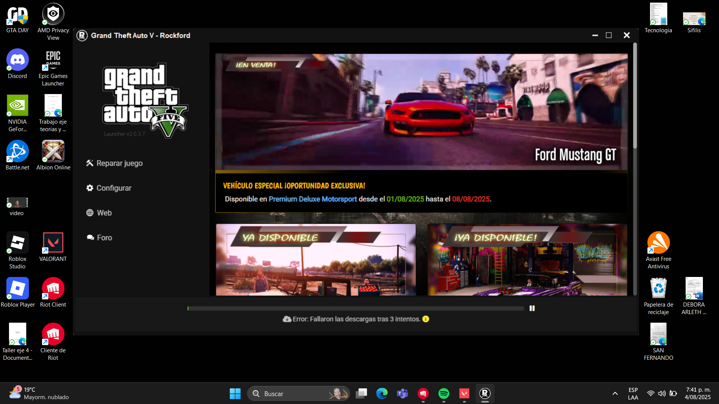Image resolution: width=719 pixels, height=404 pixels.
Task: Open the Premium Deluxe Motorsport link
Action: point(312,199)
